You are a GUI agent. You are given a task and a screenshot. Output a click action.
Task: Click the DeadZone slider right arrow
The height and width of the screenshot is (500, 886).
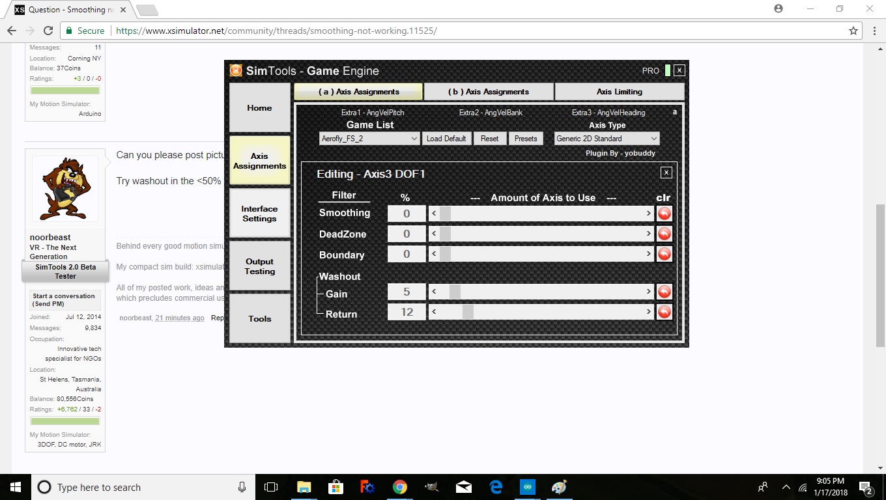click(x=649, y=234)
